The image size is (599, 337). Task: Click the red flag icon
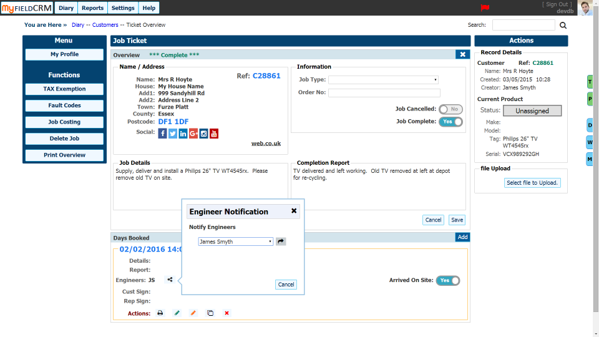485,7
